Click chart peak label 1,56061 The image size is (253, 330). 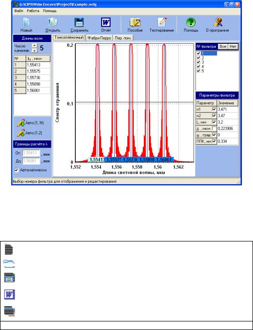[165, 160]
